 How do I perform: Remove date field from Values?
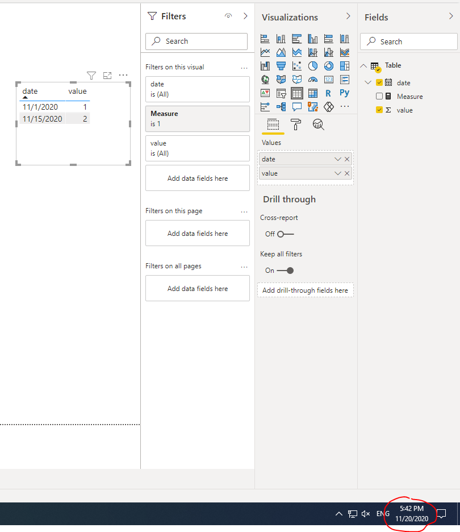tap(347, 159)
